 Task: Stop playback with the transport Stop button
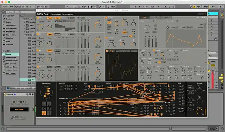(88, 7)
